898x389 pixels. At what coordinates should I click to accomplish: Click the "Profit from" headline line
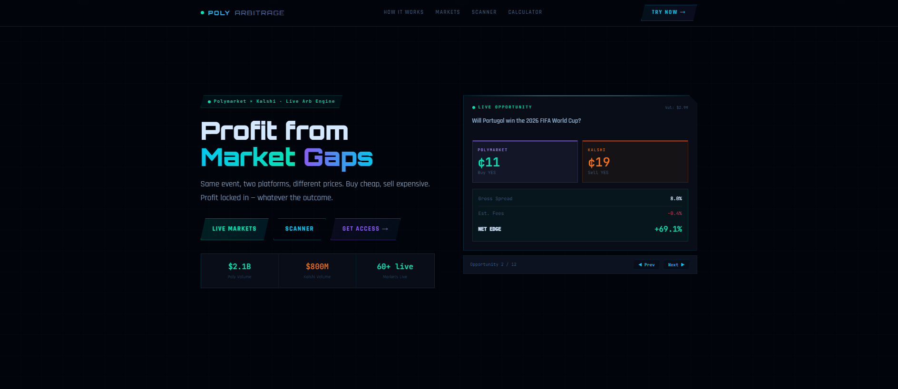[274, 131]
